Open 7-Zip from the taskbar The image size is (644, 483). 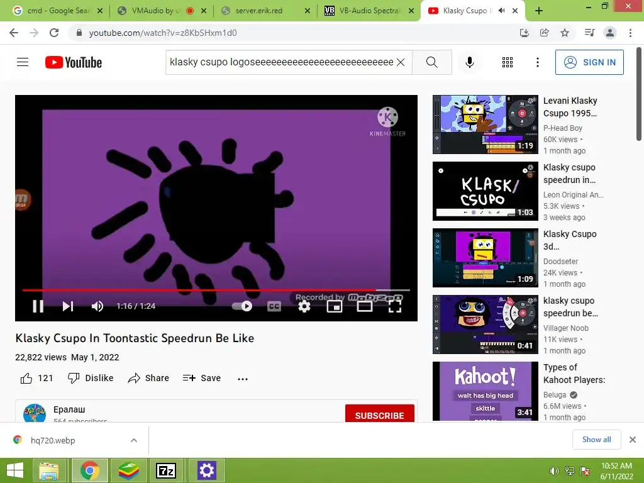[x=166, y=470]
